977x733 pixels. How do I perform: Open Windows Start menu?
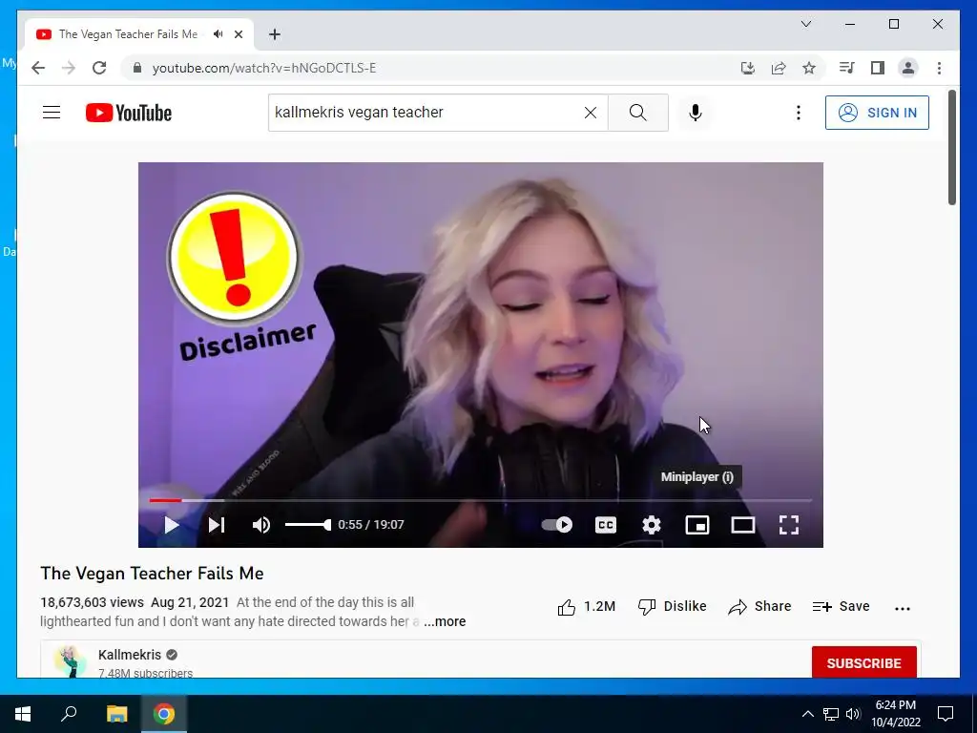point(23,714)
